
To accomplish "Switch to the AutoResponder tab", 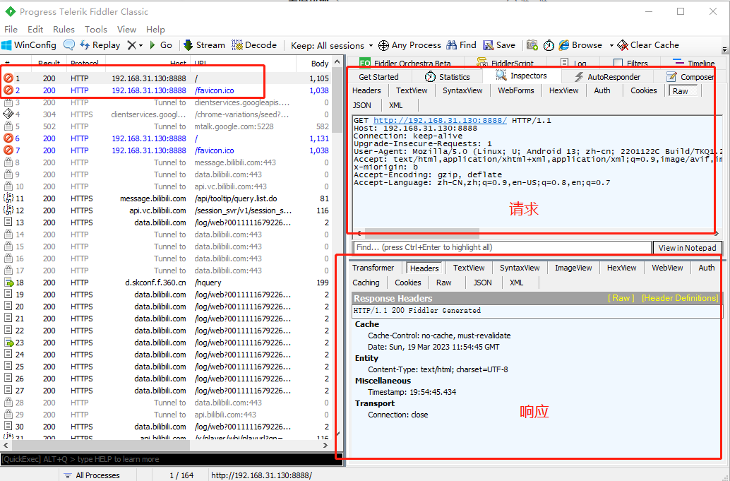I will 608,77.
